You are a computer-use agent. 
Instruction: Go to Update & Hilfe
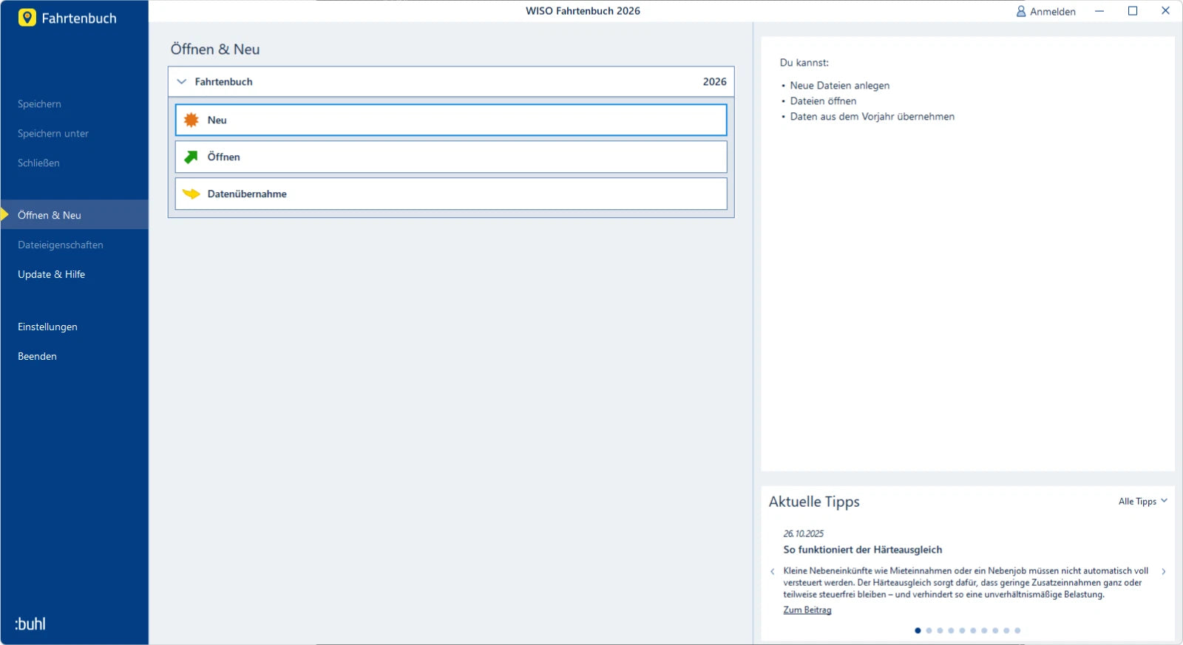click(x=52, y=274)
